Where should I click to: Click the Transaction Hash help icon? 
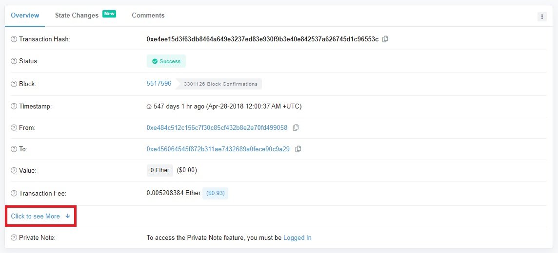[14, 39]
